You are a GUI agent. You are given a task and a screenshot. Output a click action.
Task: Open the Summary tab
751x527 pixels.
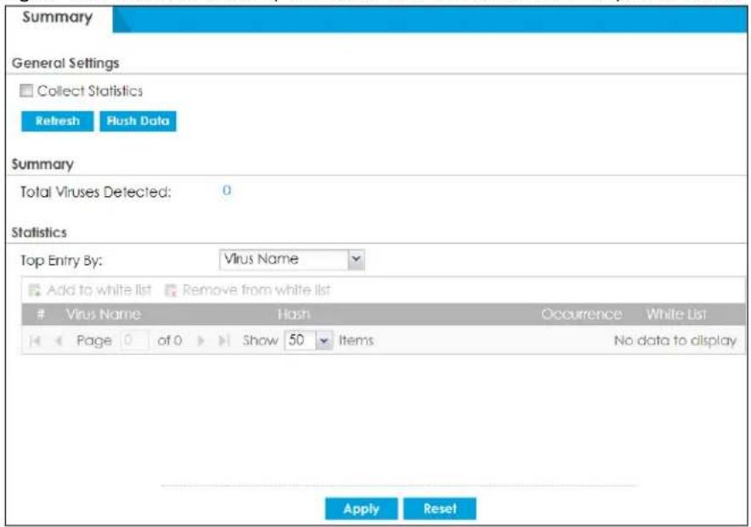(58, 17)
